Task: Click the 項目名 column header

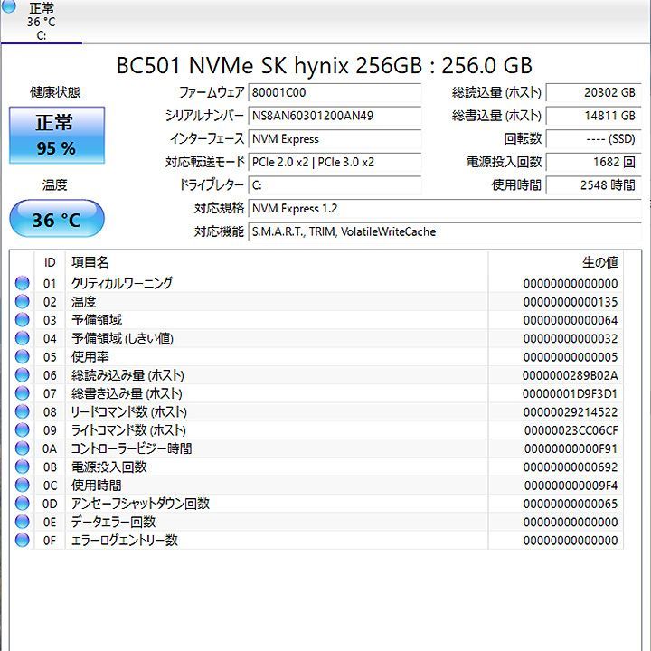Action: (277, 262)
